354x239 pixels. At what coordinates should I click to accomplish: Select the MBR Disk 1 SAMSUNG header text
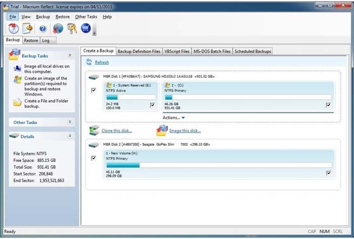(159, 77)
